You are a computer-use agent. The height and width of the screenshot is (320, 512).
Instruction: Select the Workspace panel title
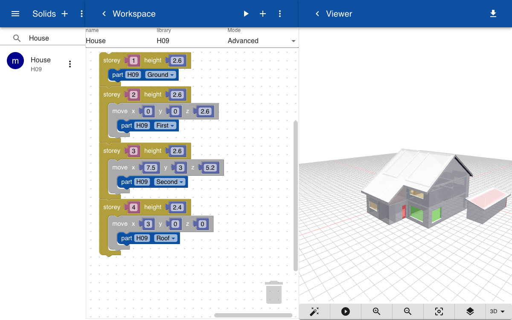coord(134,14)
